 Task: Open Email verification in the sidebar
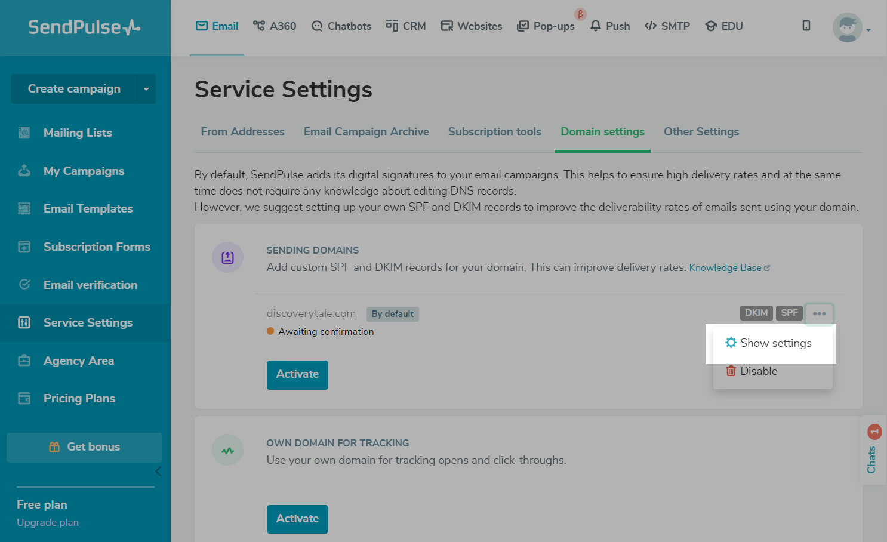click(90, 285)
